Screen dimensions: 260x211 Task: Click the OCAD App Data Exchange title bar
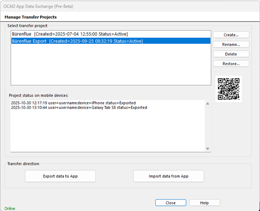coord(130,6)
